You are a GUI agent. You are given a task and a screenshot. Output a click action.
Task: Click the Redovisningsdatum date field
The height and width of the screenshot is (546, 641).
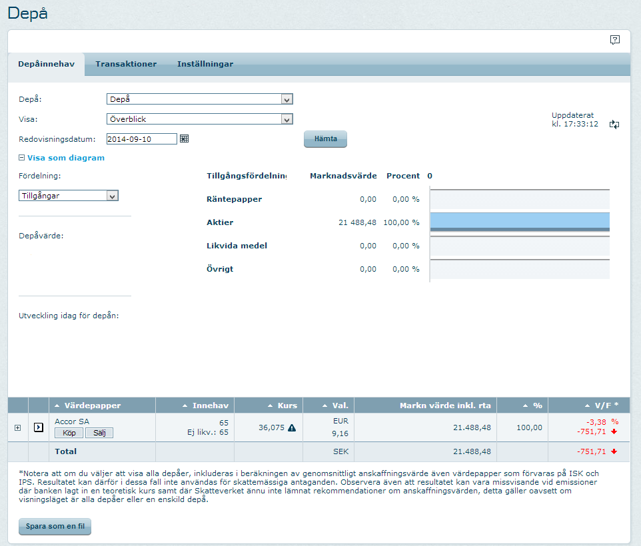[x=141, y=139]
